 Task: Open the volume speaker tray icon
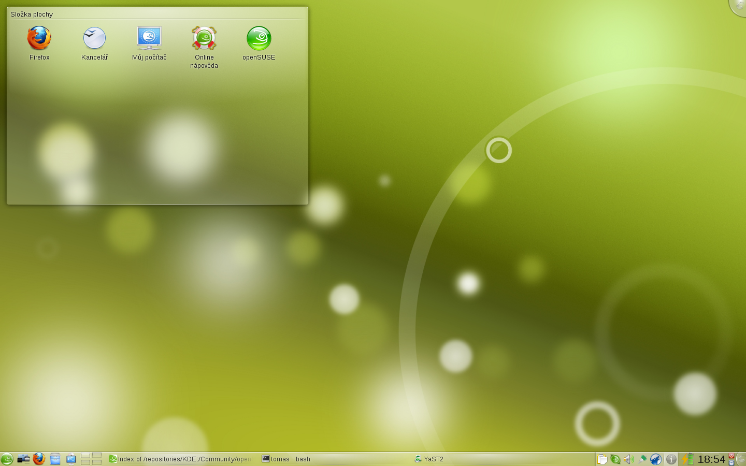[x=628, y=459]
